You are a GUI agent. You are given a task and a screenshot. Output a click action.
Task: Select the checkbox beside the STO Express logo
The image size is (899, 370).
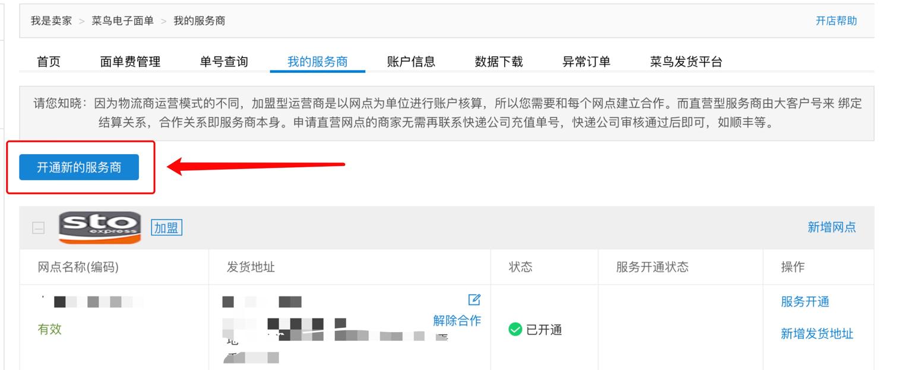(x=37, y=228)
